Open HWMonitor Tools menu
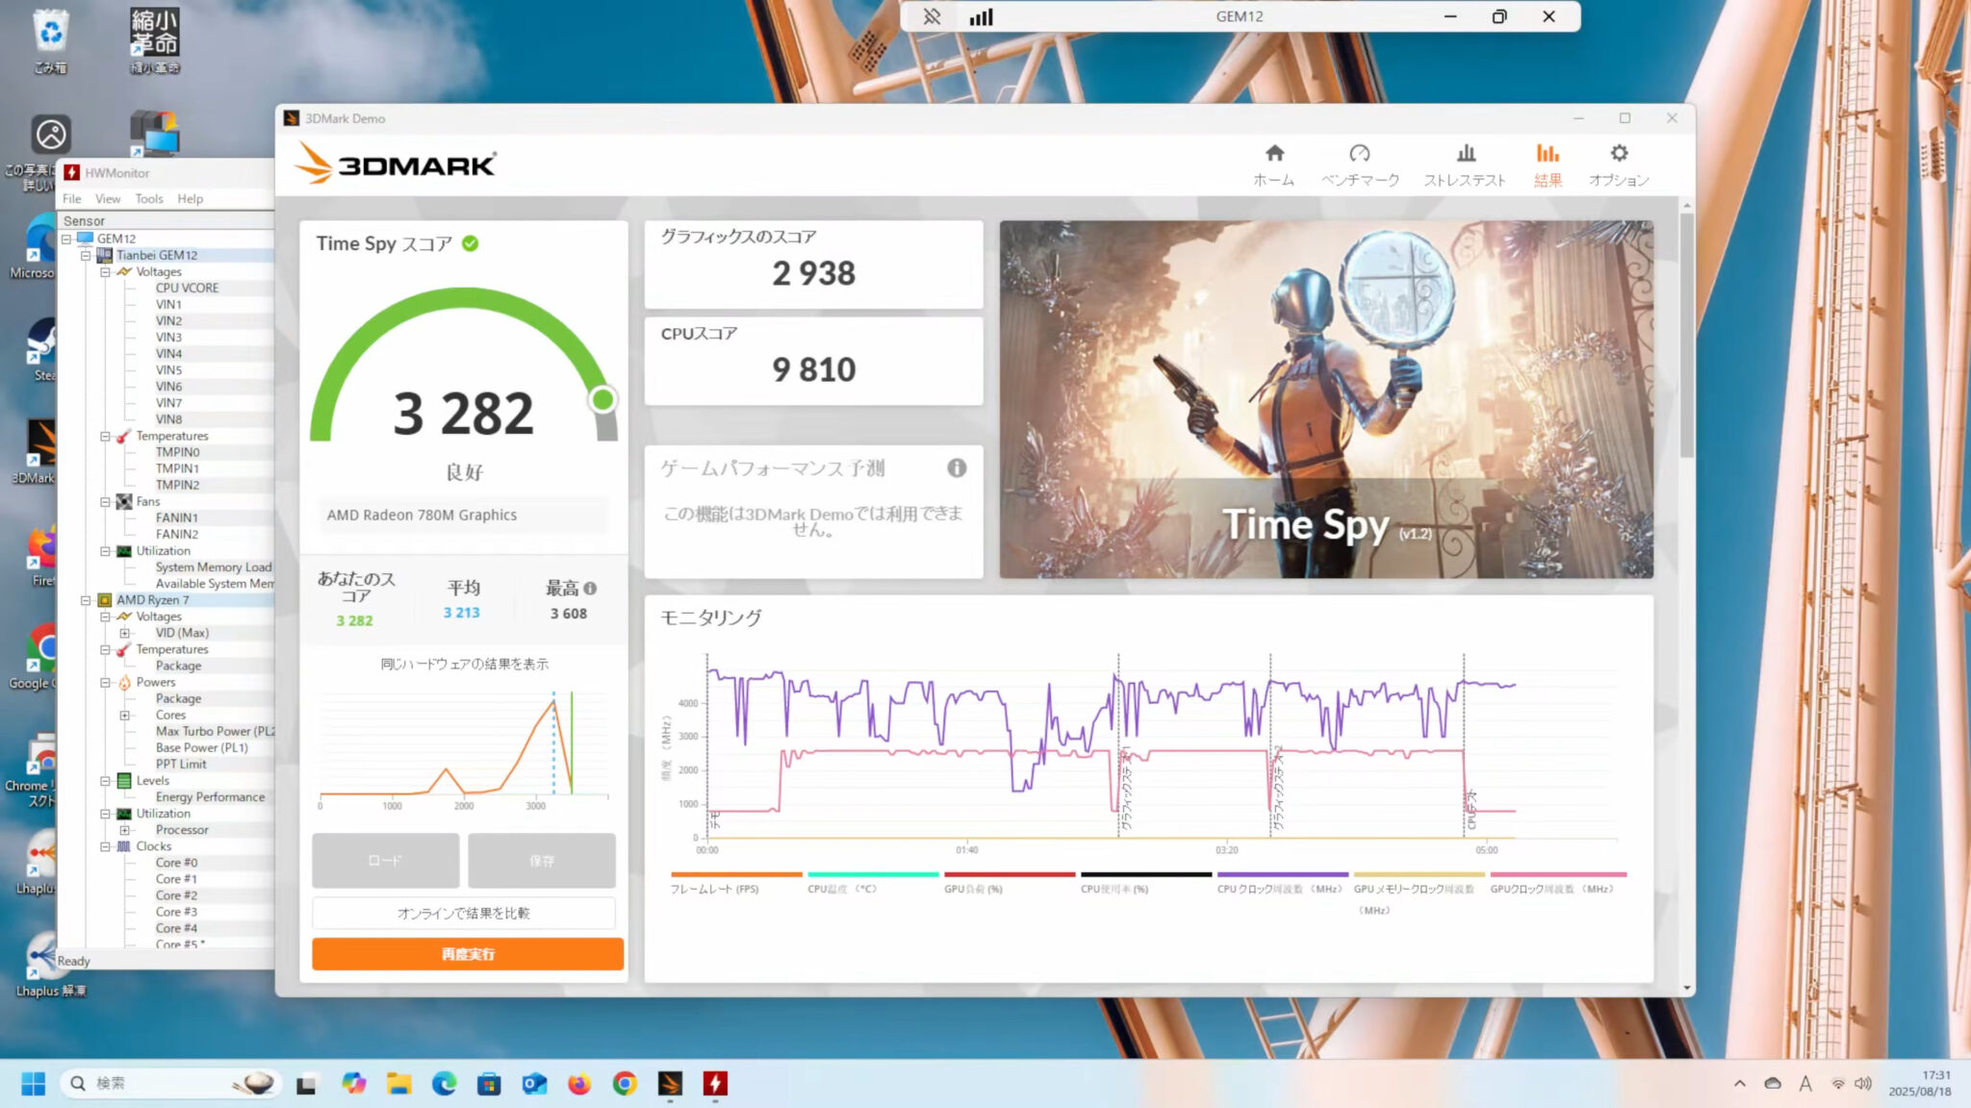This screenshot has height=1108, width=1971. pos(149,198)
